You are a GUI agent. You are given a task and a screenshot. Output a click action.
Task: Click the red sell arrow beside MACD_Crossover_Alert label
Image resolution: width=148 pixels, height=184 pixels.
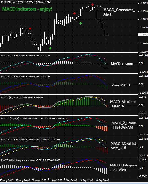click(92, 5)
